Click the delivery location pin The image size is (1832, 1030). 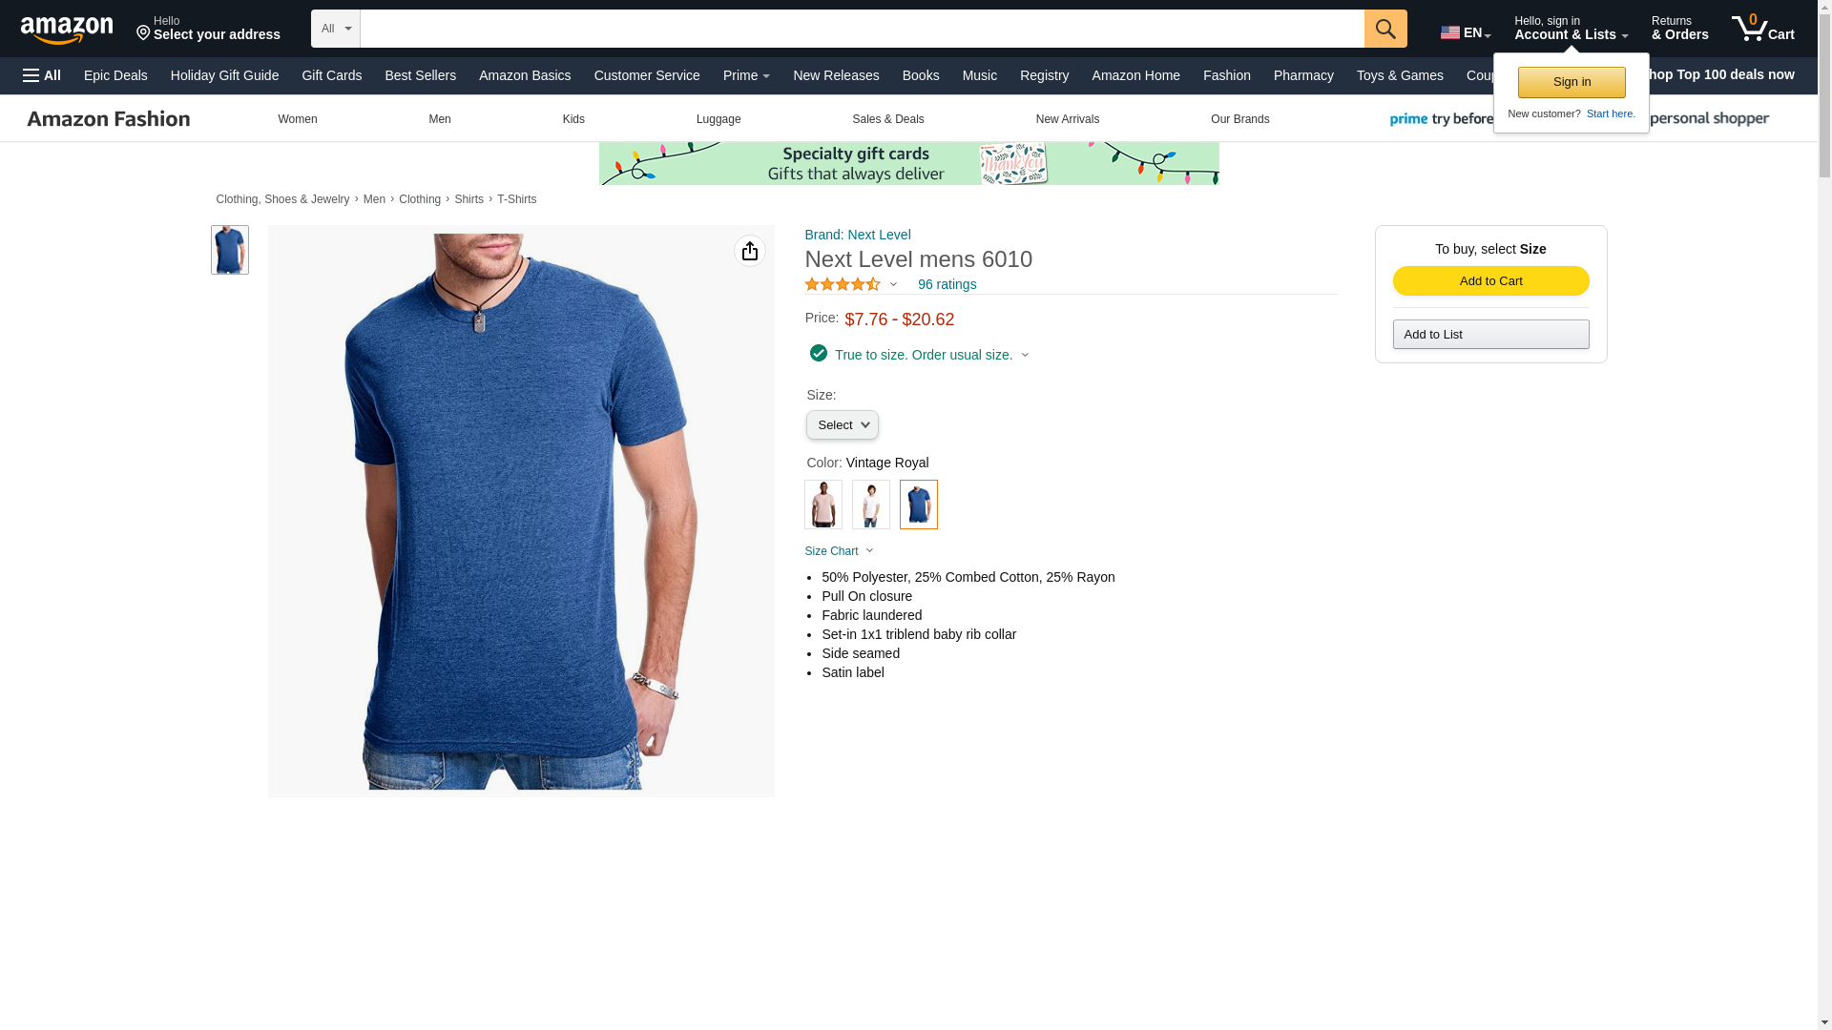click(144, 33)
